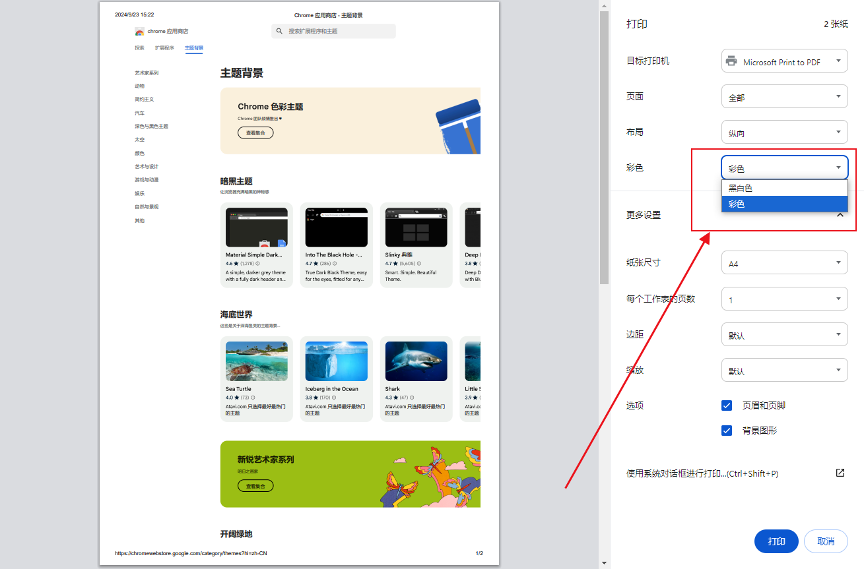The height and width of the screenshot is (569, 864).
Task: Click 自然与景观 category in sidebar
Action: tap(147, 207)
